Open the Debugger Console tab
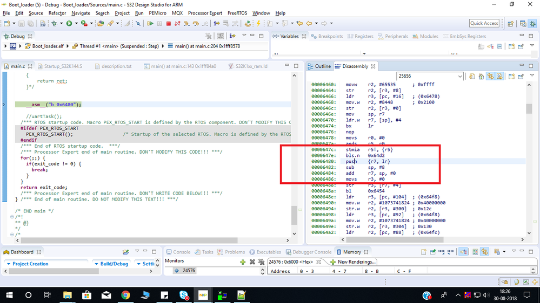Viewport: 540px width, 303px height. point(308,252)
